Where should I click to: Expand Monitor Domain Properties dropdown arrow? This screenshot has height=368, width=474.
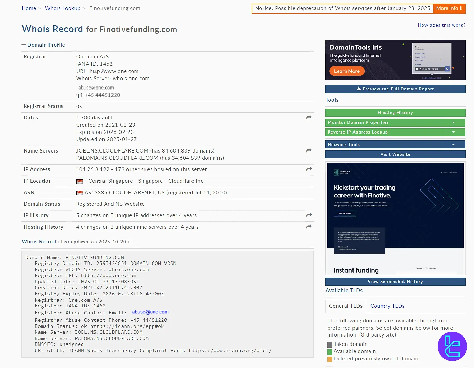[x=453, y=122]
